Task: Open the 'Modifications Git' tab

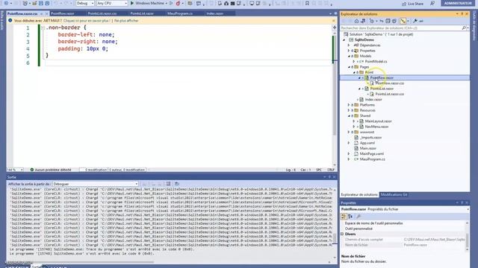Action: 394,194
